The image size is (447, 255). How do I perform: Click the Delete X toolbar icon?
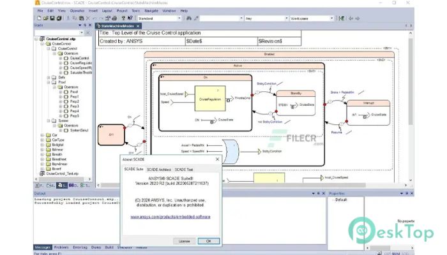pos(88,18)
